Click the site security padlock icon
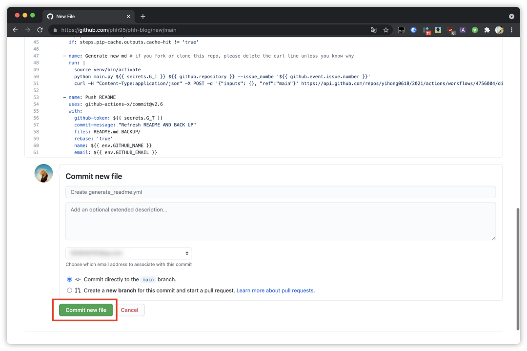527x351 pixels. click(x=55, y=29)
